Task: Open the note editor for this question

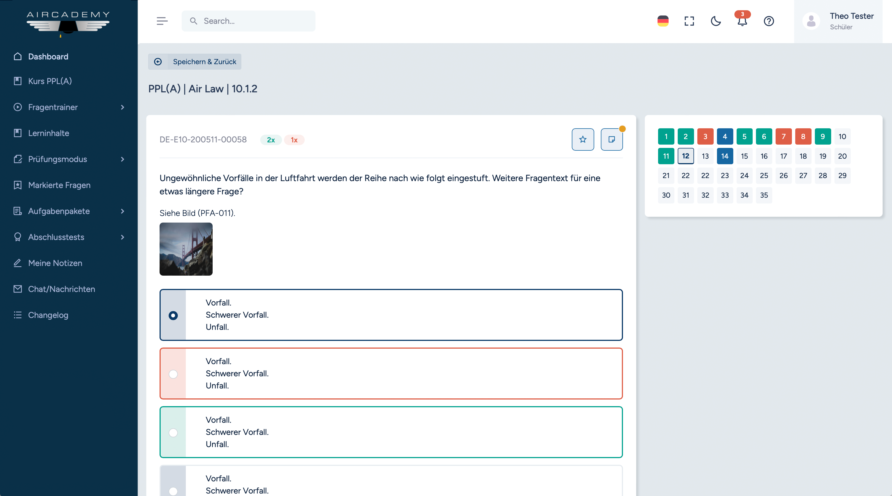Action: [x=612, y=139]
